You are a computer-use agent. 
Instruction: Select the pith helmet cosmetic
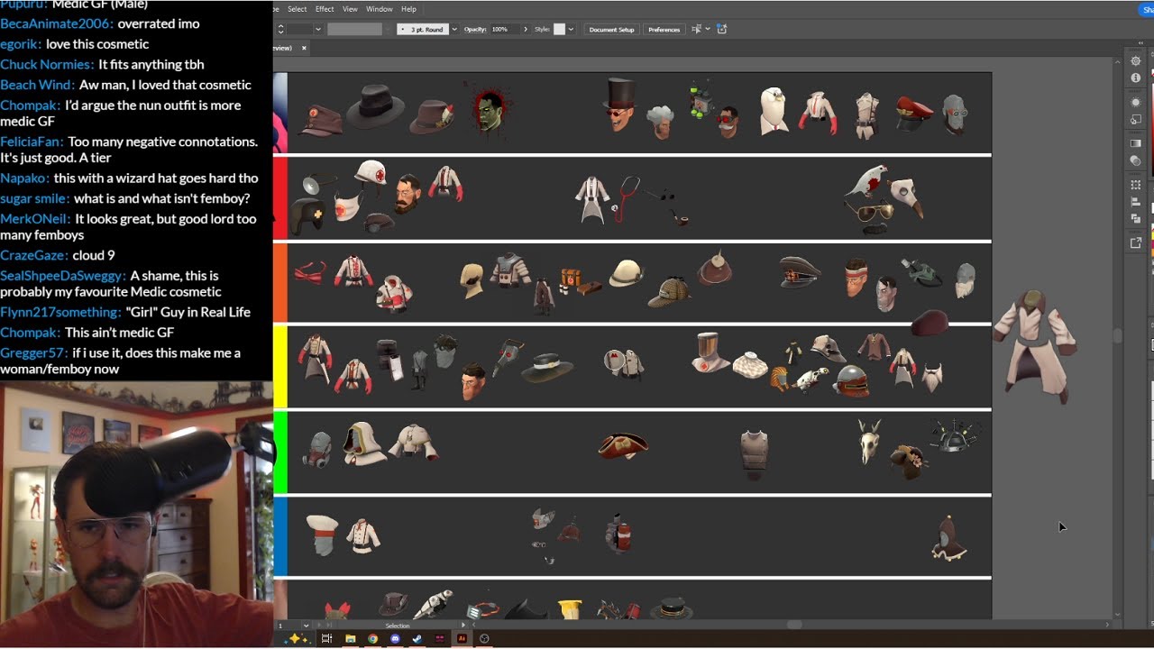click(626, 273)
